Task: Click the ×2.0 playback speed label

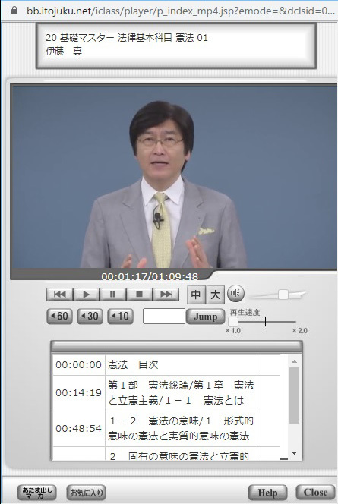Action: (x=300, y=331)
